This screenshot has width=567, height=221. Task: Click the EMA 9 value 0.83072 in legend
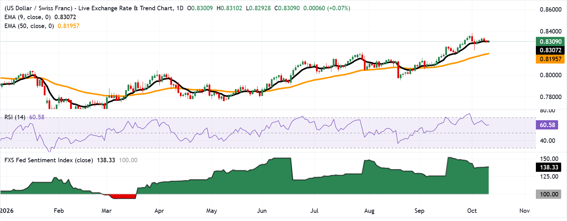[x=65, y=17]
